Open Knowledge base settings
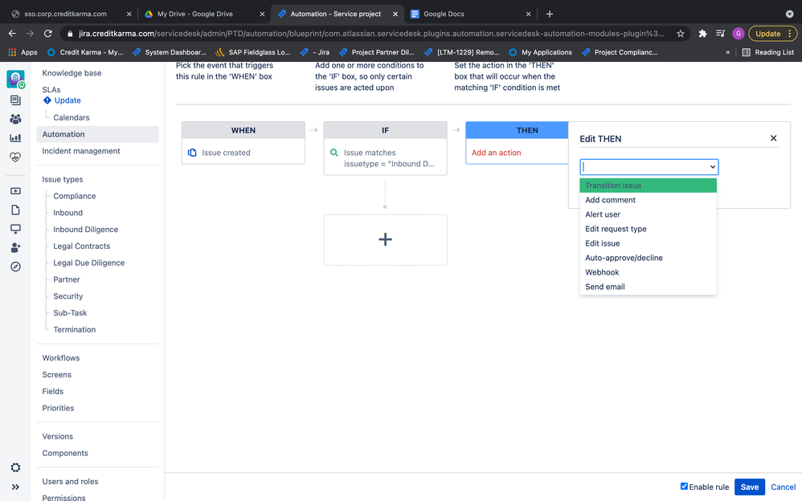The width and height of the screenshot is (802, 501). pos(72,73)
